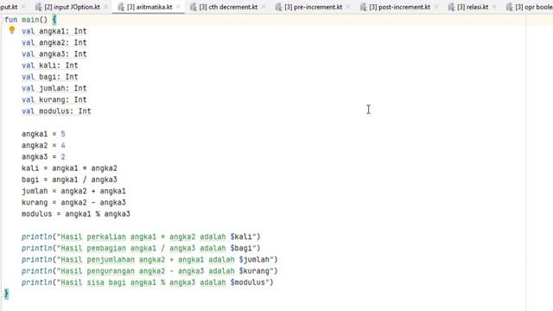Click the closing brace of main function
The image size is (553, 311).
pos(6,294)
